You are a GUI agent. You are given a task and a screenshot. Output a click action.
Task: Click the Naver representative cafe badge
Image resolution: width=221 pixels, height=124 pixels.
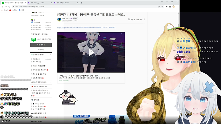point(33,39)
